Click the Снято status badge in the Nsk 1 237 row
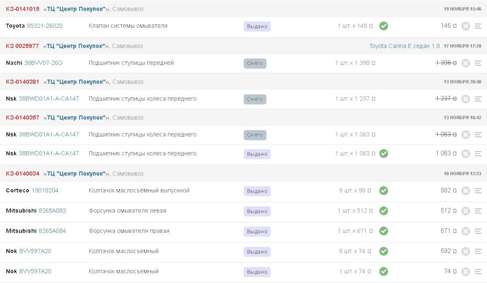 click(x=255, y=99)
